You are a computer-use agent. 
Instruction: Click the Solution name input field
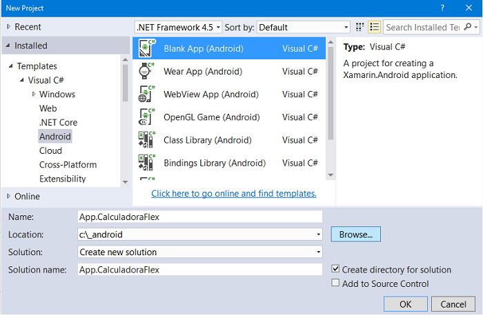pyautogui.click(x=200, y=270)
